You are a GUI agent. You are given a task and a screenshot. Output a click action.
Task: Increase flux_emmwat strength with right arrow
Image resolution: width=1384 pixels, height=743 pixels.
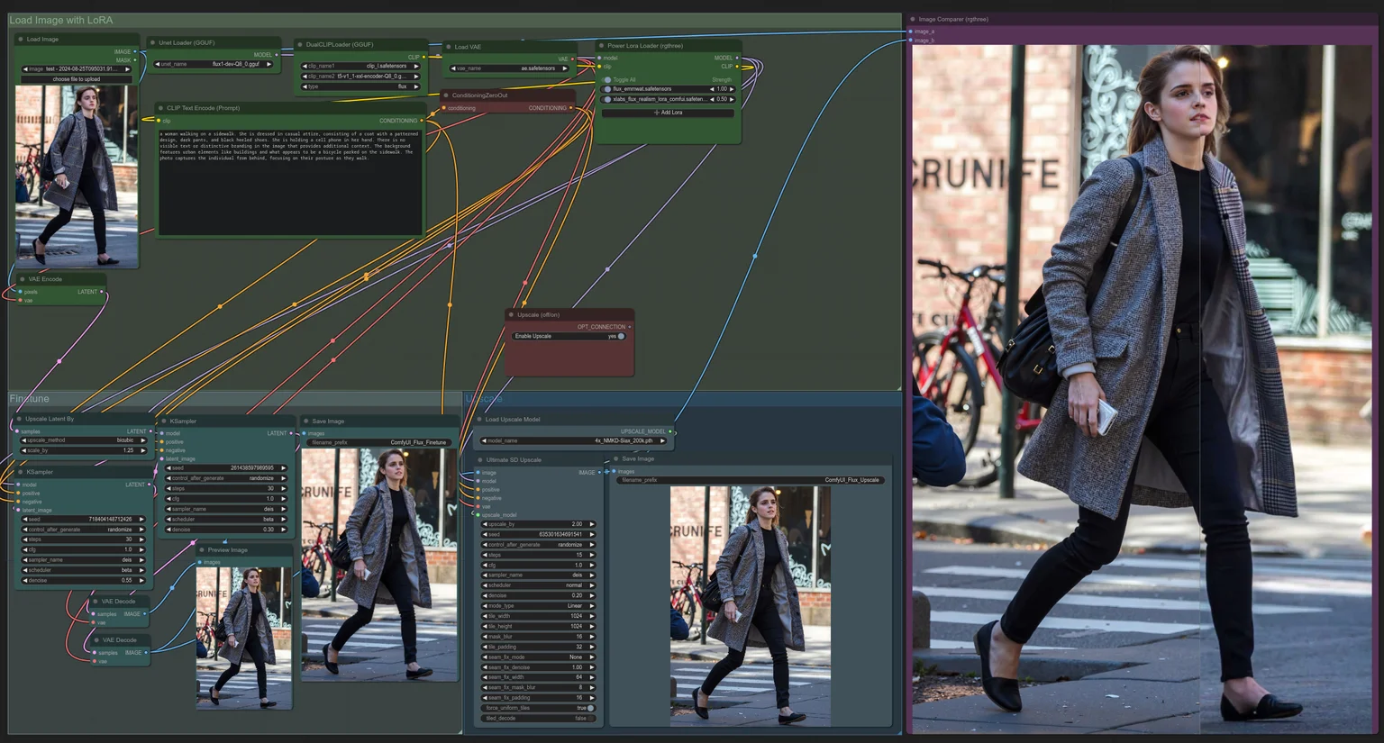[732, 89]
